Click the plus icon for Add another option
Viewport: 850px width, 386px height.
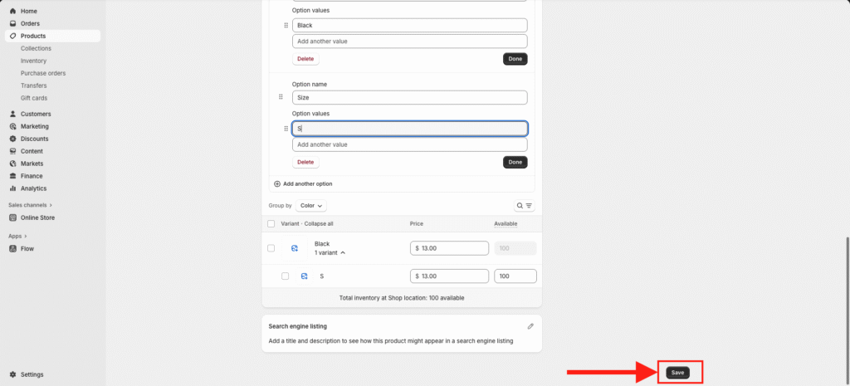tap(277, 183)
